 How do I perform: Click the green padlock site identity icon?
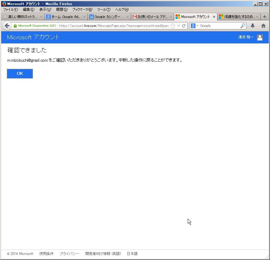click(15, 26)
